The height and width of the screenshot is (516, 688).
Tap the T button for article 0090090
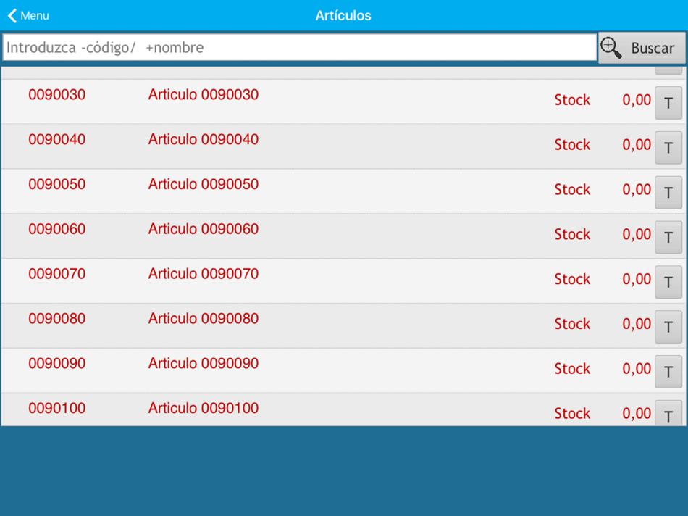[x=668, y=372]
